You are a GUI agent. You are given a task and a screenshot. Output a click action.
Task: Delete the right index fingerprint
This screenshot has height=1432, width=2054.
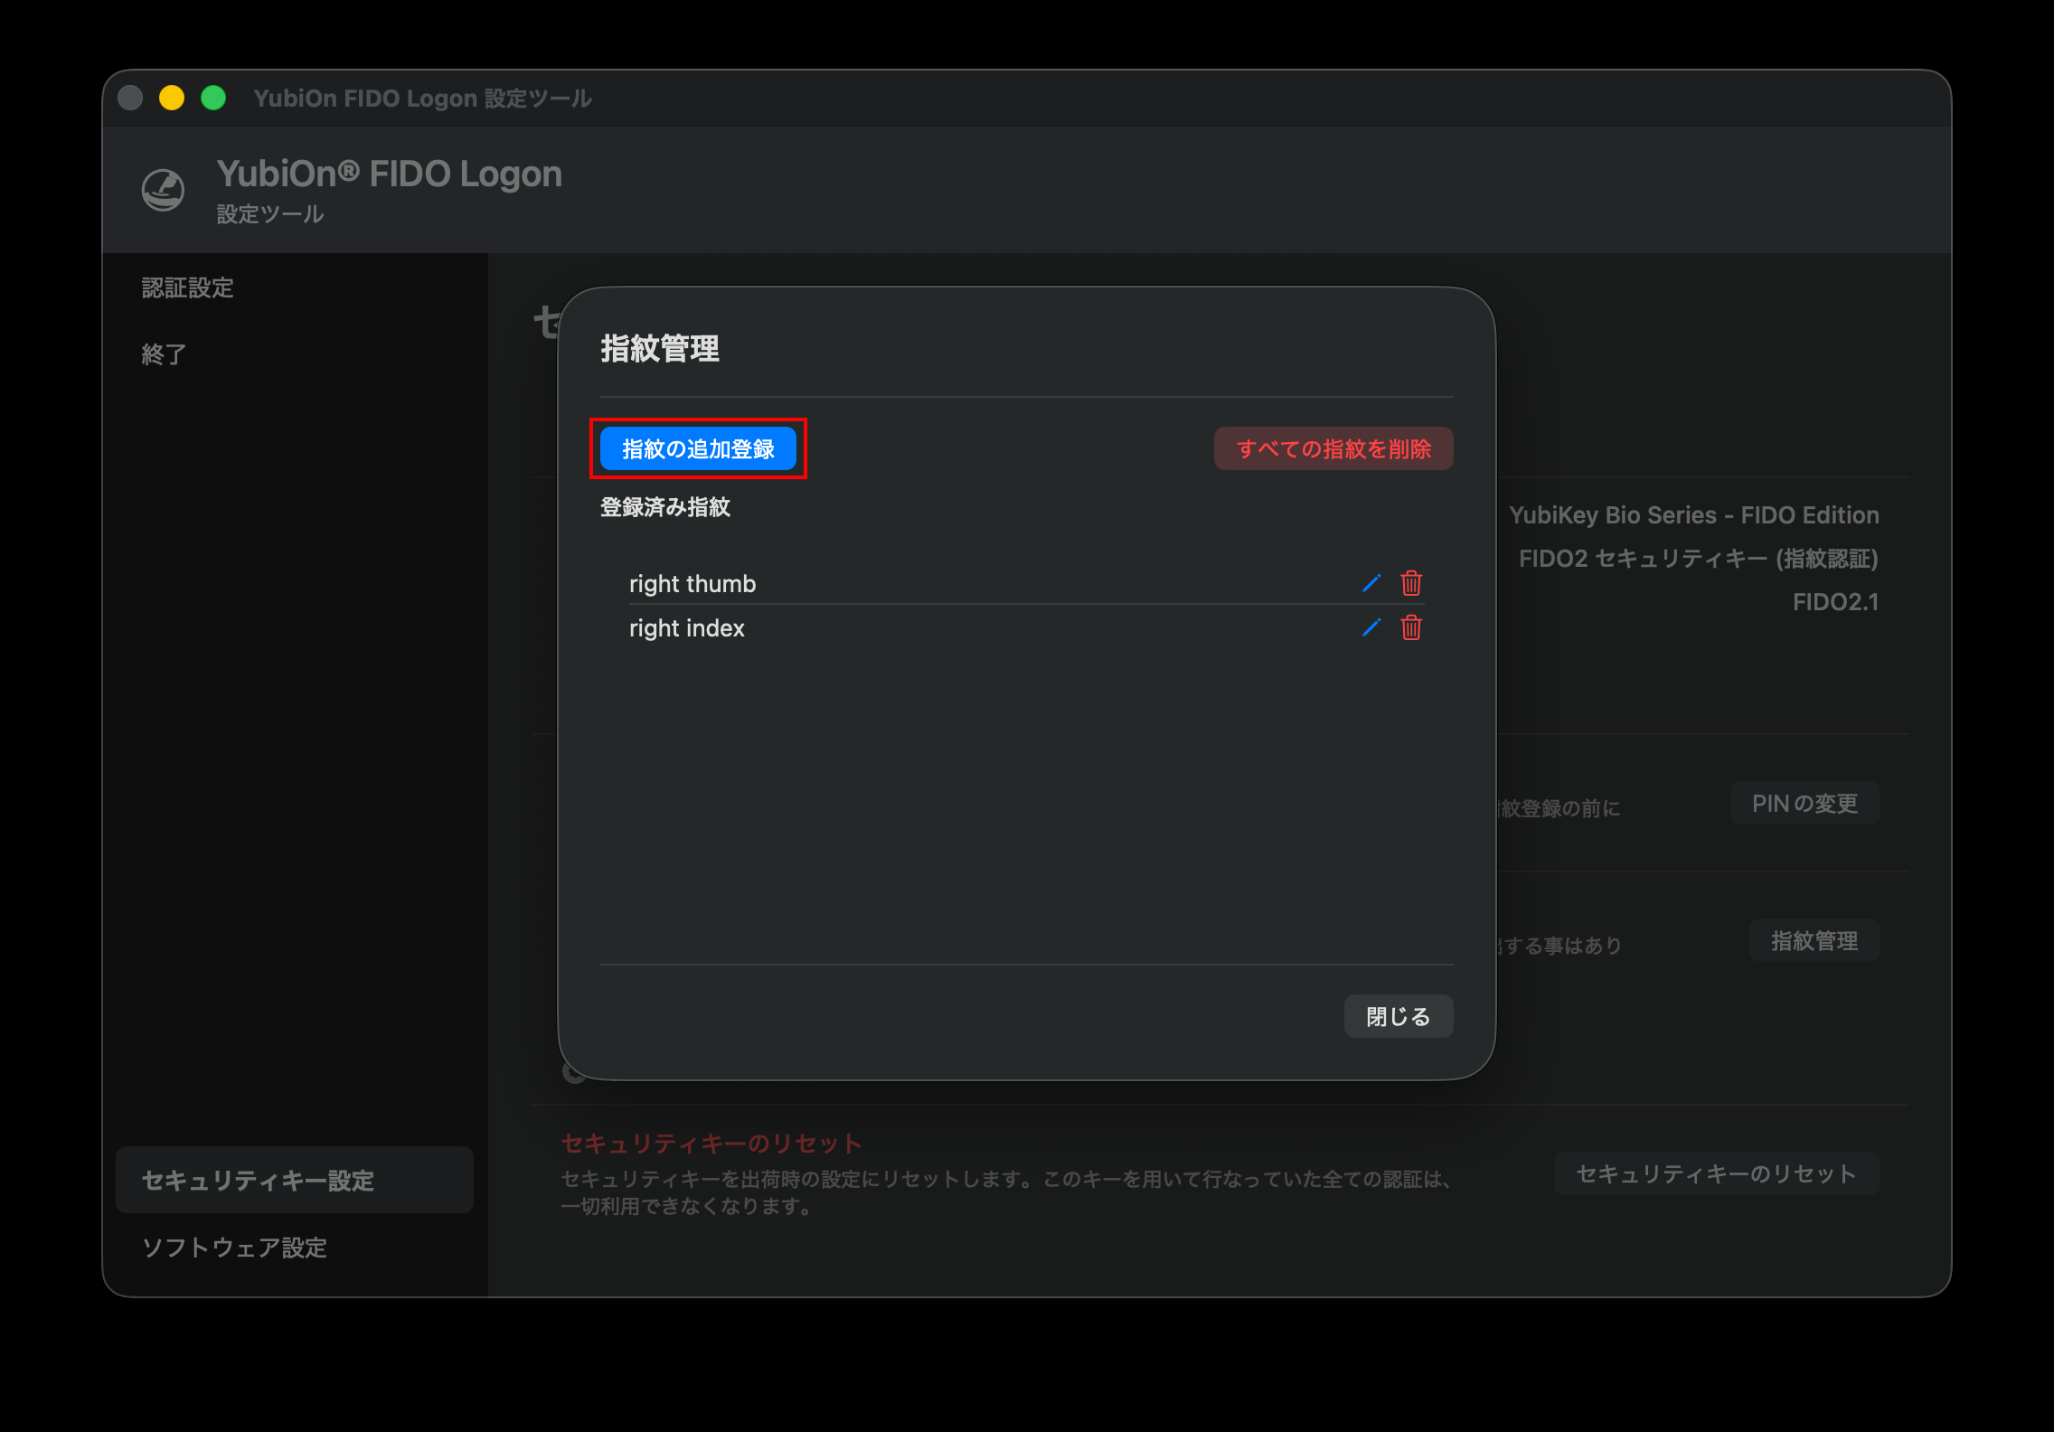pyautogui.click(x=1411, y=627)
